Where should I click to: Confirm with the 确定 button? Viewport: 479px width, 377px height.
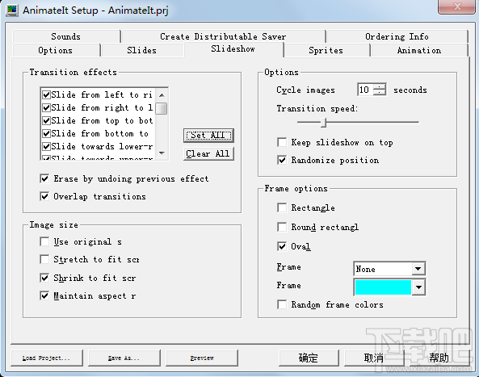tap(309, 358)
